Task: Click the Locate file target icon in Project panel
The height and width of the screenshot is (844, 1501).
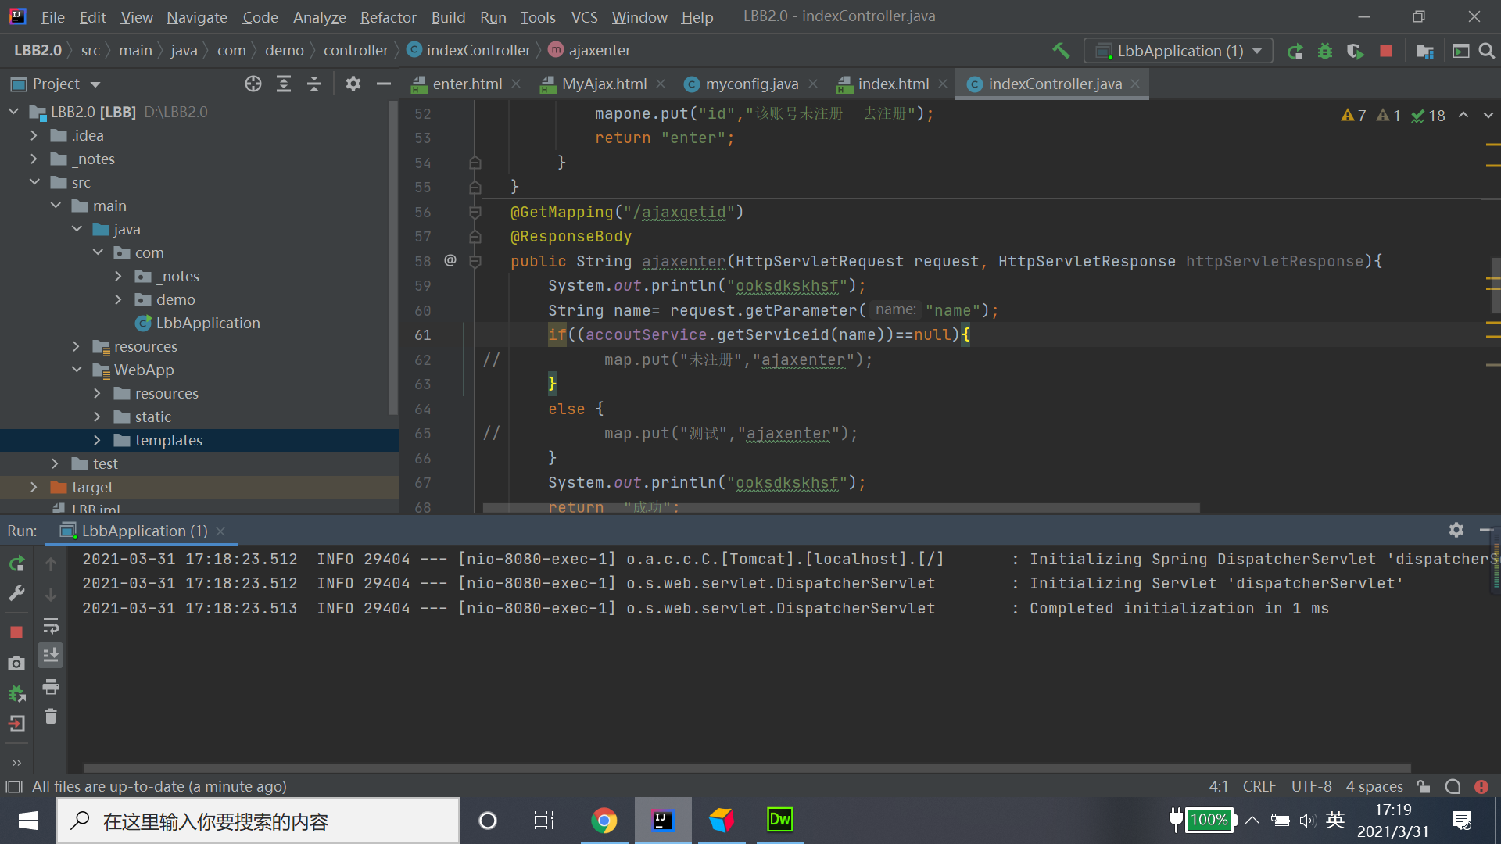Action: (x=253, y=84)
